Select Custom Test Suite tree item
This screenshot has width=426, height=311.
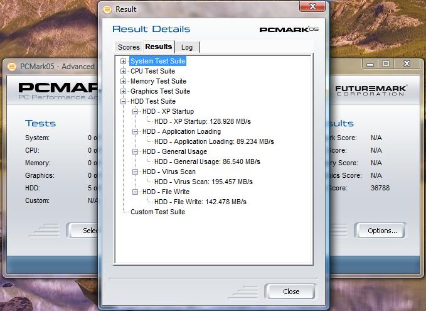coord(158,212)
